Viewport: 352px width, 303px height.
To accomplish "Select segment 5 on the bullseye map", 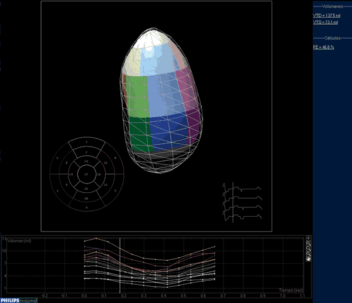I will point(116,191).
